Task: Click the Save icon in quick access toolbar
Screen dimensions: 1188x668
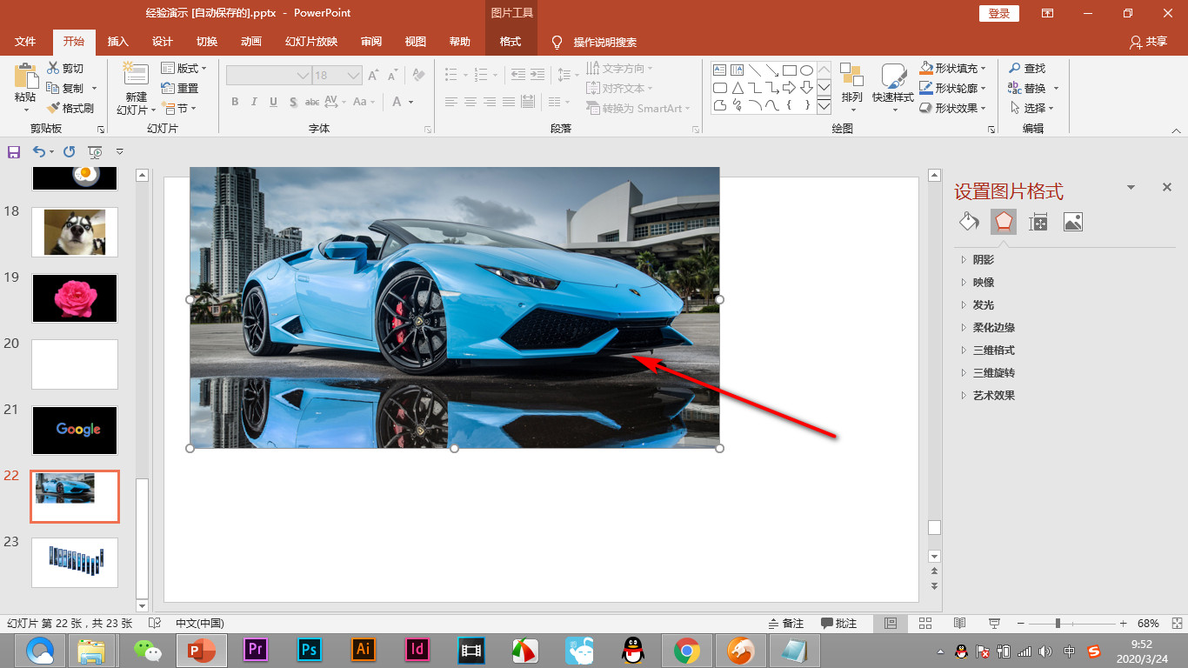Action: 14,152
